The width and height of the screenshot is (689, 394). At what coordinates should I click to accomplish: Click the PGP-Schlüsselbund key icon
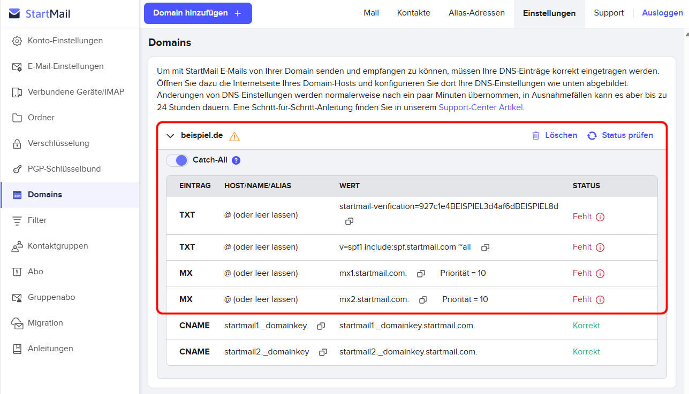pyautogui.click(x=17, y=169)
